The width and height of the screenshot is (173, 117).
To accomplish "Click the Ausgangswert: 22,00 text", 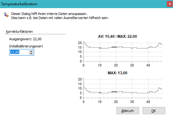I will (25, 39).
